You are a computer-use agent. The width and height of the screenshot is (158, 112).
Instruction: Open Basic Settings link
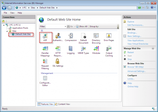134,36
